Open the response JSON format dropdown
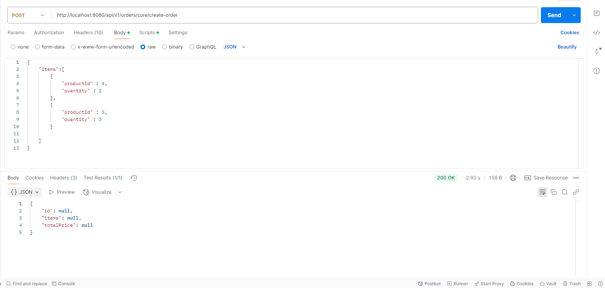The height and width of the screenshot is (288, 605). tap(25, 192)
